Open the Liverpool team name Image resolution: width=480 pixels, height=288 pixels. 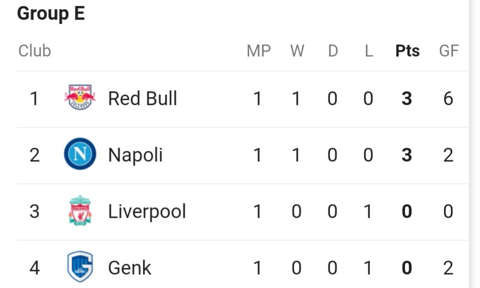147,211
